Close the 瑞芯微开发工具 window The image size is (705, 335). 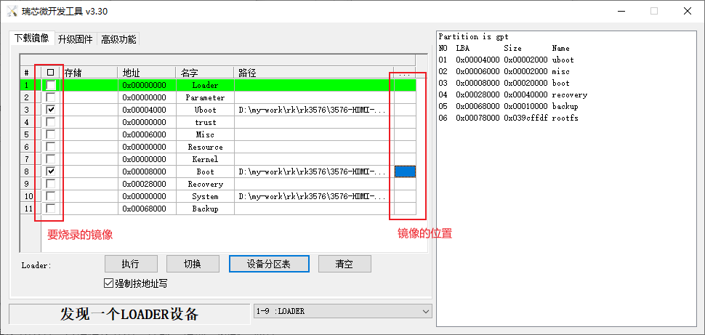688,11
